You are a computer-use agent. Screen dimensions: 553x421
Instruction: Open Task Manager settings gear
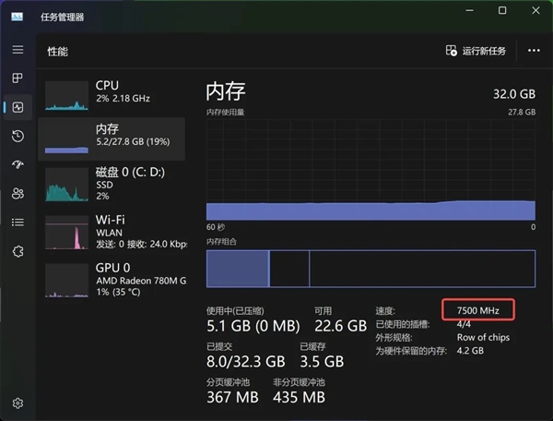[18, 403]
